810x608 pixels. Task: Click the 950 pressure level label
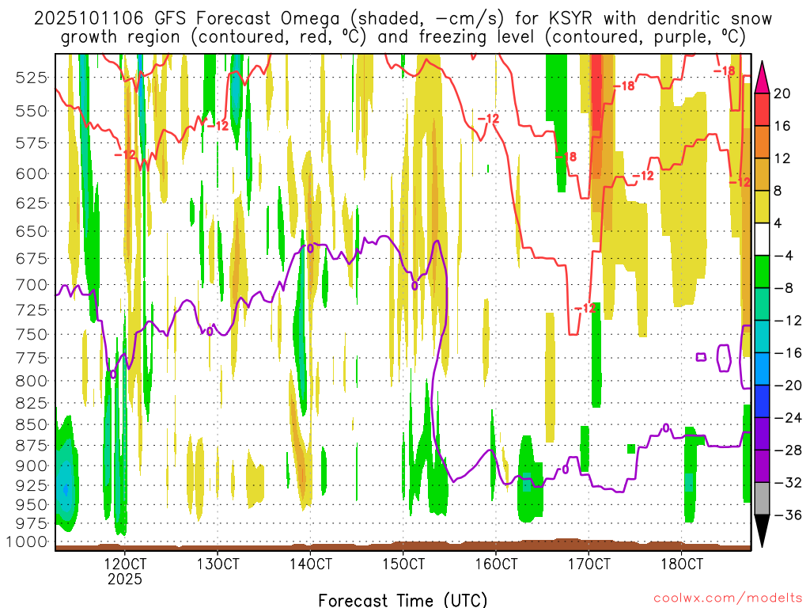click(32, 504)
